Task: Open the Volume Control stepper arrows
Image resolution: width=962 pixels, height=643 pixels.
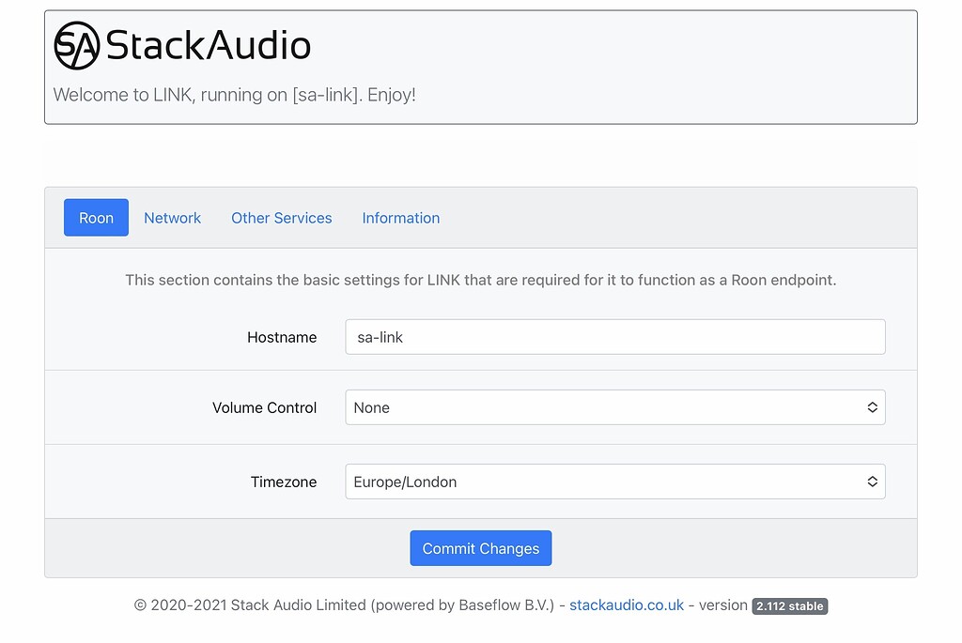Action: click(x=873, y=407)
